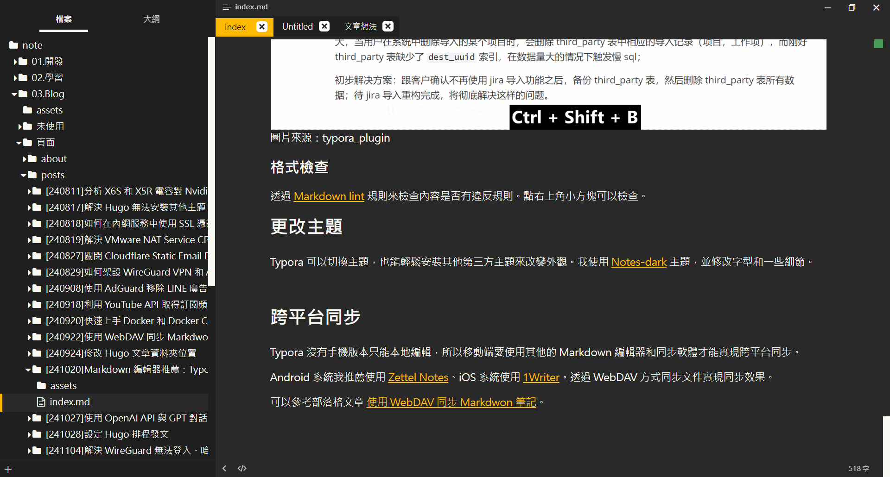Select the Untitled document tab
890x477 pixels.
[298, 27]
